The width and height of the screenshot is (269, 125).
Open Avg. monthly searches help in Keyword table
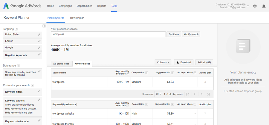click(128, 106)
